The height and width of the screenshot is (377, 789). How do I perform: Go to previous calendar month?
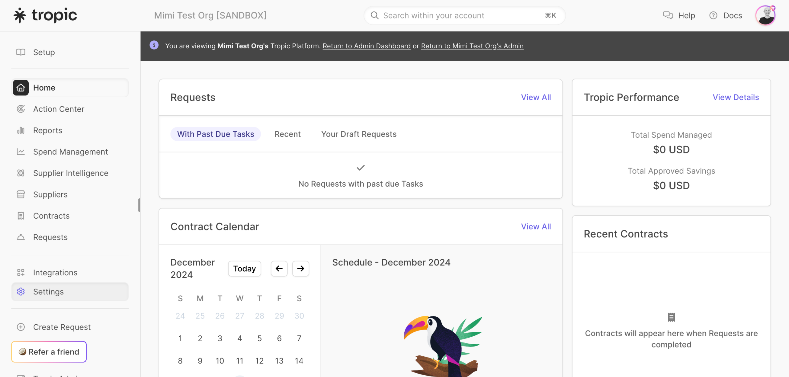[x=279, y=269]
